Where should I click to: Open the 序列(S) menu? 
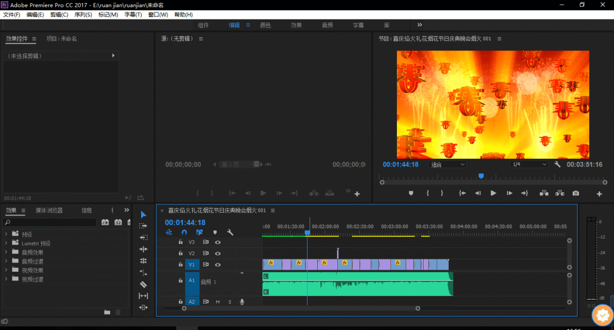coord(83,14)
